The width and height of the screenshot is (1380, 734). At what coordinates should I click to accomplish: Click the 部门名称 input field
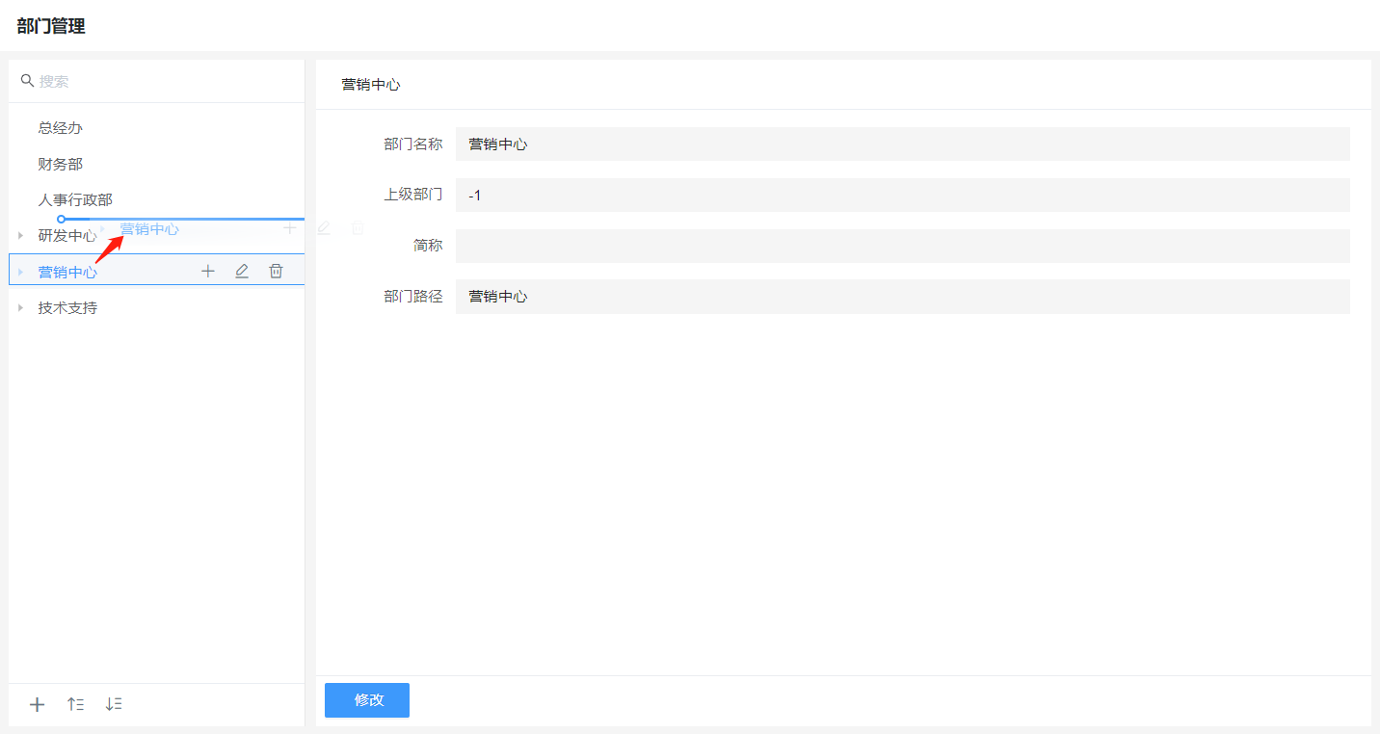pos(902,144)
